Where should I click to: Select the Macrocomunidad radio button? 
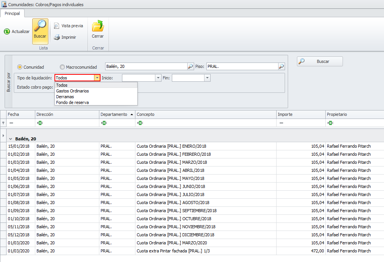click(x=62, y=67)
